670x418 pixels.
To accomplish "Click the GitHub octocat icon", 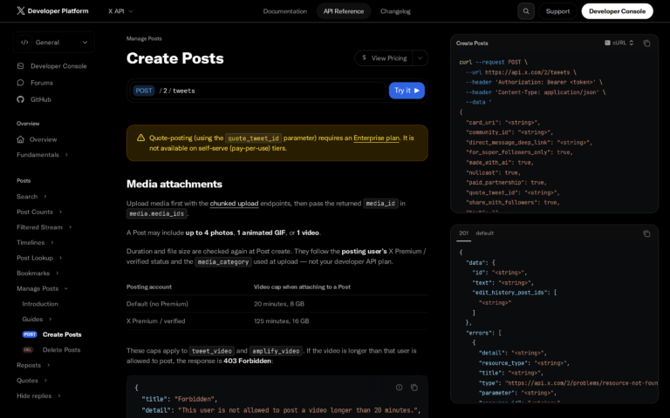I will tap(21, 99).
